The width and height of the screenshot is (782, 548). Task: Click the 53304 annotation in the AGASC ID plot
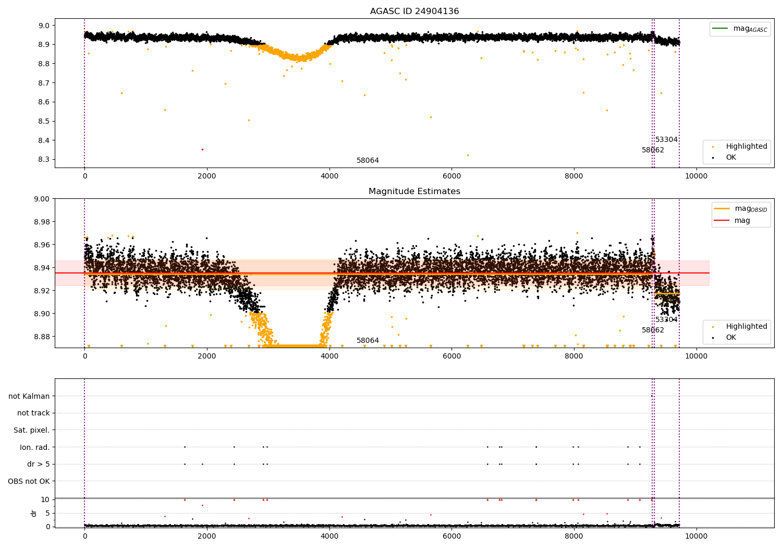click(x=666, y=140)
